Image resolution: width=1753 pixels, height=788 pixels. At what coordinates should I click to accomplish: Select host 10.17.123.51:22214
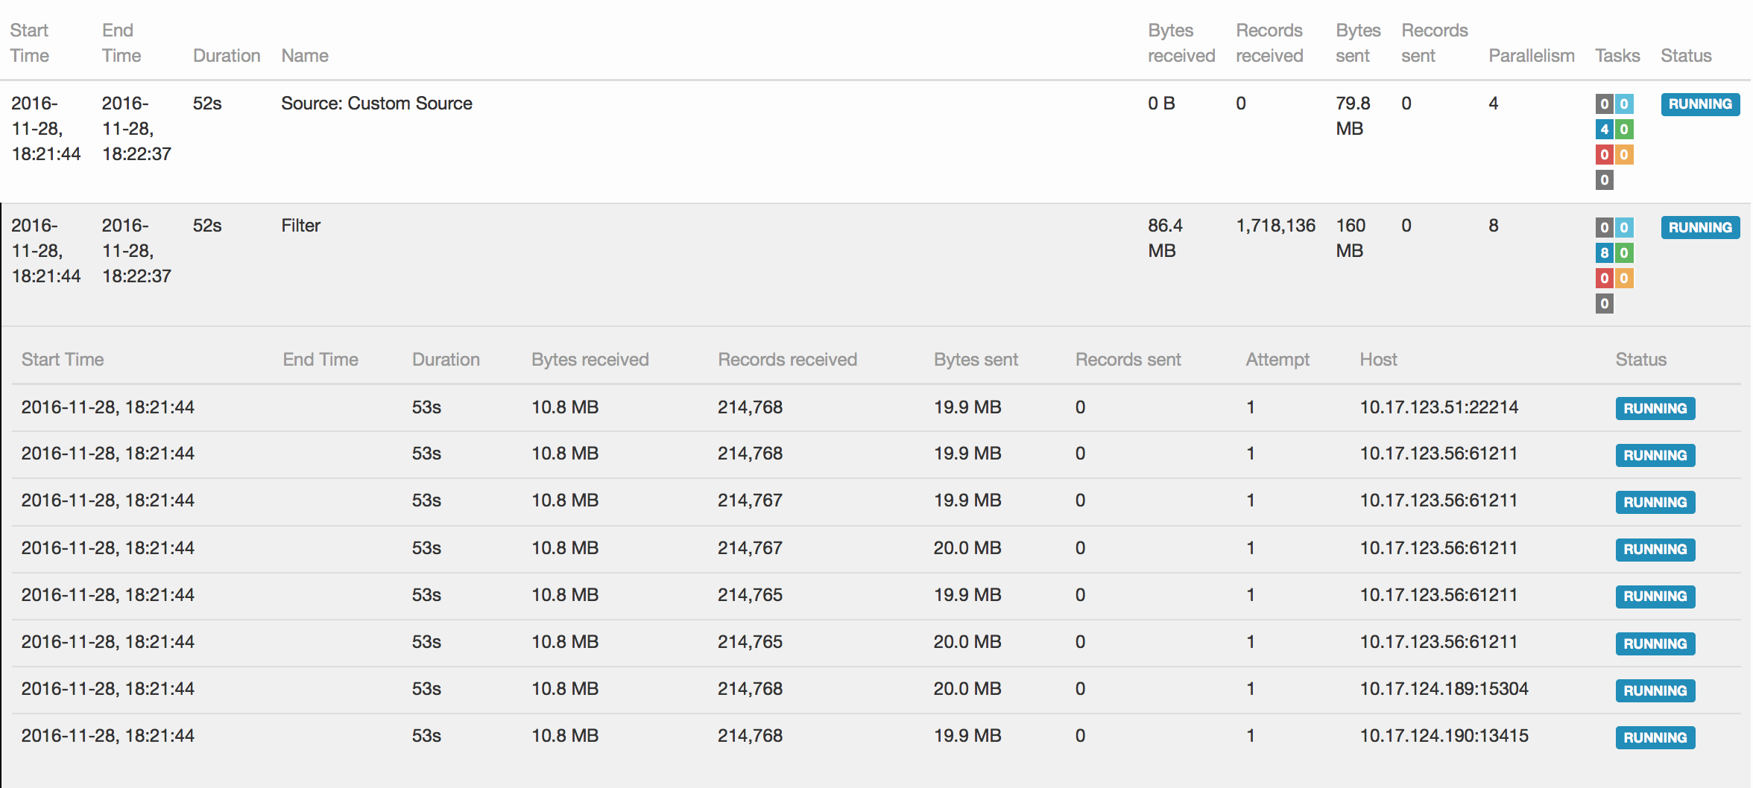tap(1438, 407)
